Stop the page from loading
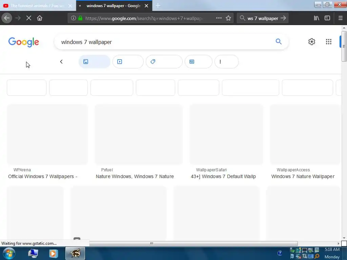The width and height of the screenshot is (347, 260). 29,18
